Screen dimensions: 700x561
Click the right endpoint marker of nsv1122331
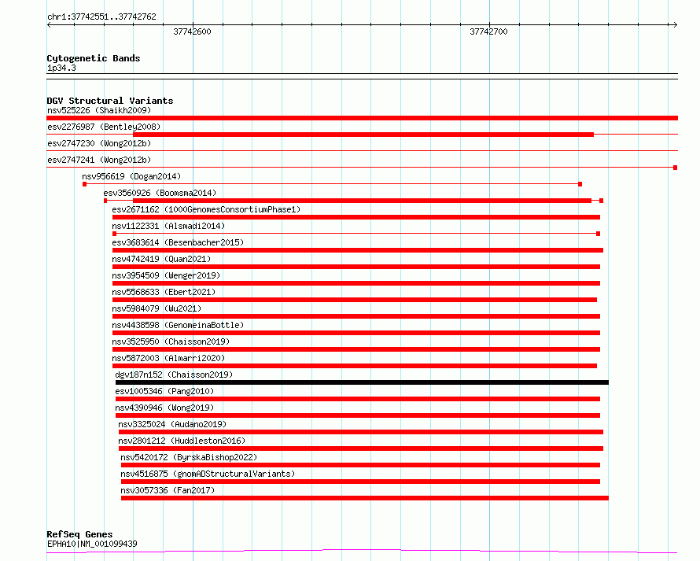point(599,234)
